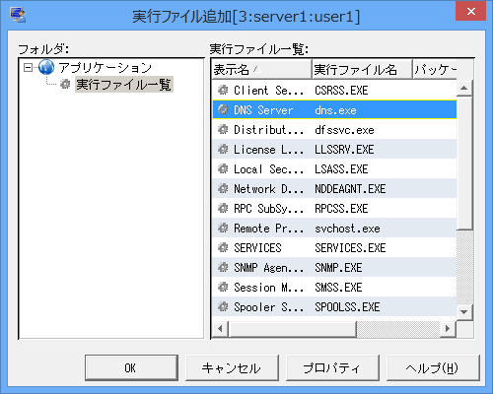493x394 pixels.
Task: Close the 実行ファイル追加 dialog
Action: (470, 11)
